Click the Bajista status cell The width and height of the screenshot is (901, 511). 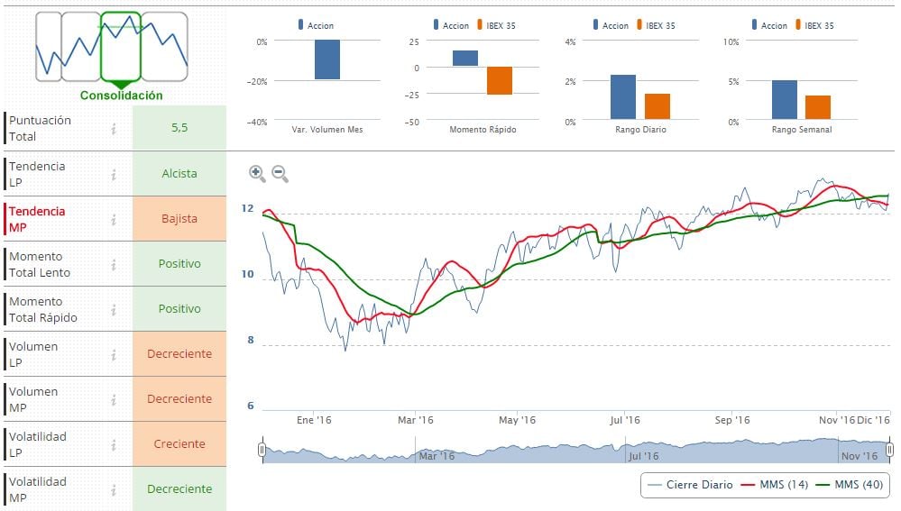(x=179, y=219)
